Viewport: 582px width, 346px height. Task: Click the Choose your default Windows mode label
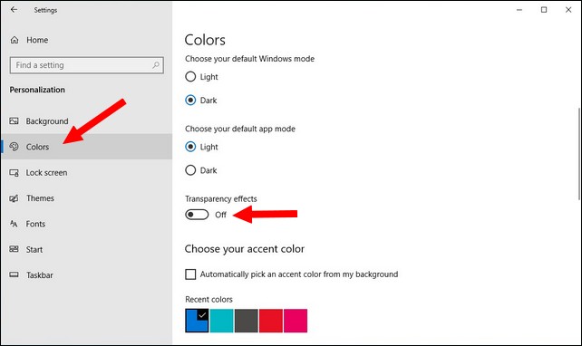(250, 59)
